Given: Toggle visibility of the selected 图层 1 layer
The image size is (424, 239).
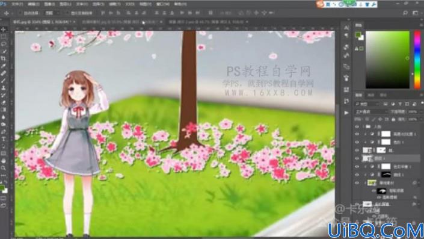Looking at the screenshot, I should click(357, 158).
